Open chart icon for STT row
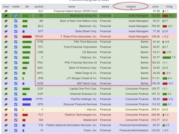Viewport: 179px width, 134px height. (6, 31)
